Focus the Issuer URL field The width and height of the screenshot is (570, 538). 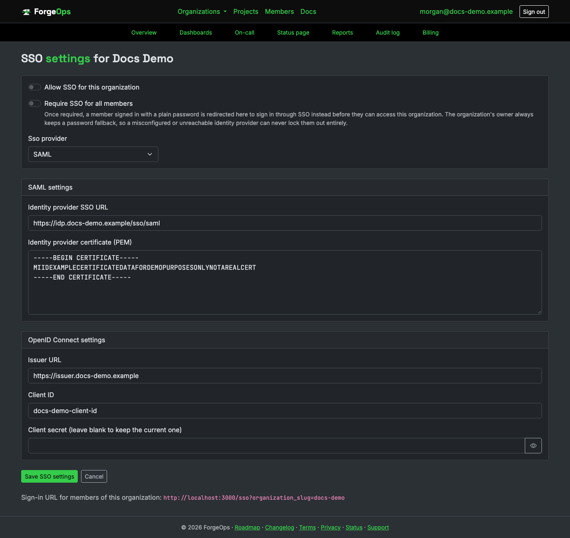point(285,376)
